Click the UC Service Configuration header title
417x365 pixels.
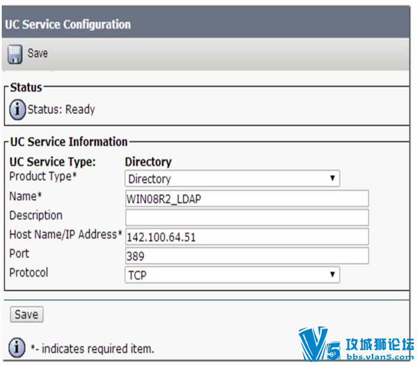68,24
